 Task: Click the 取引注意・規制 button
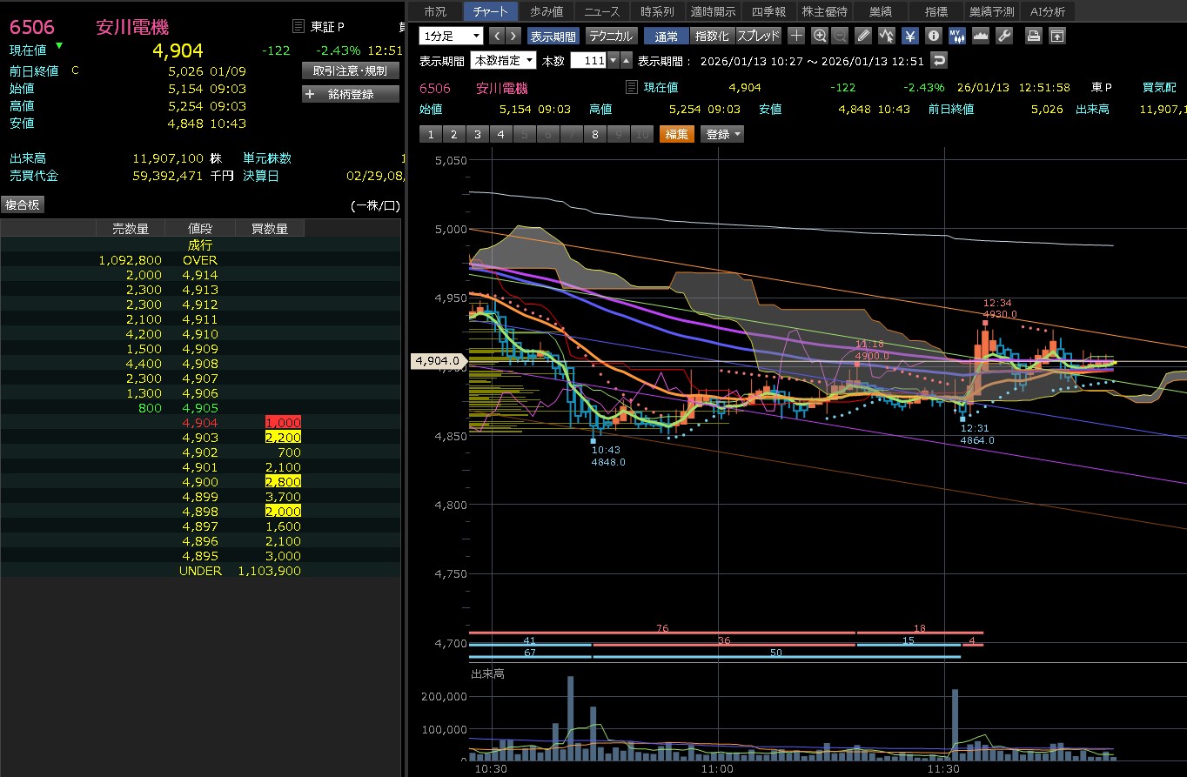[350, 70]
